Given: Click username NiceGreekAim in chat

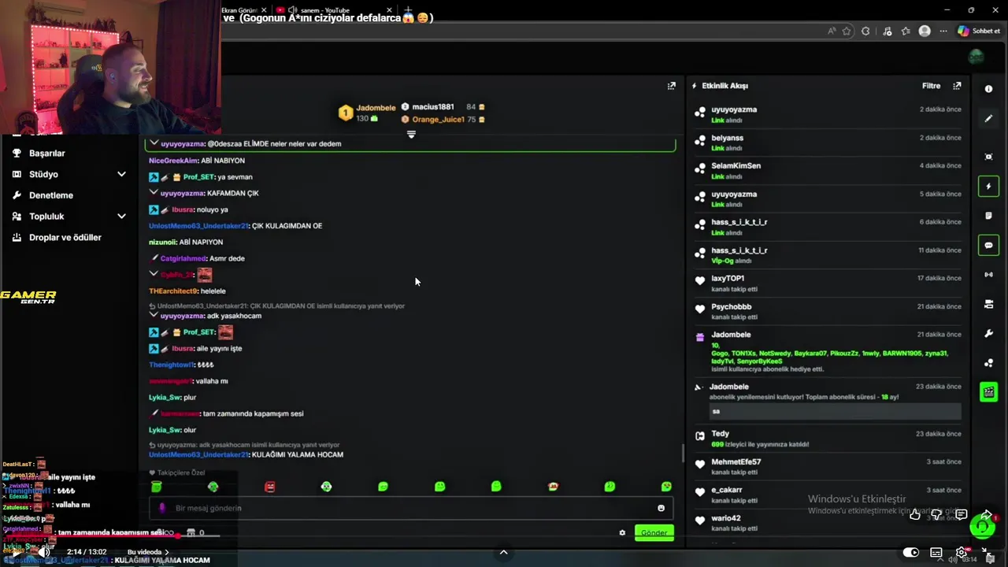Looking at the screenshot, I should click(173, 161).
